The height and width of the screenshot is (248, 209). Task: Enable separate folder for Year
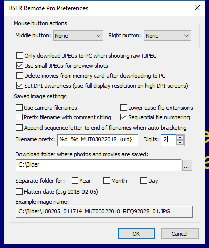tap(75, 181)
